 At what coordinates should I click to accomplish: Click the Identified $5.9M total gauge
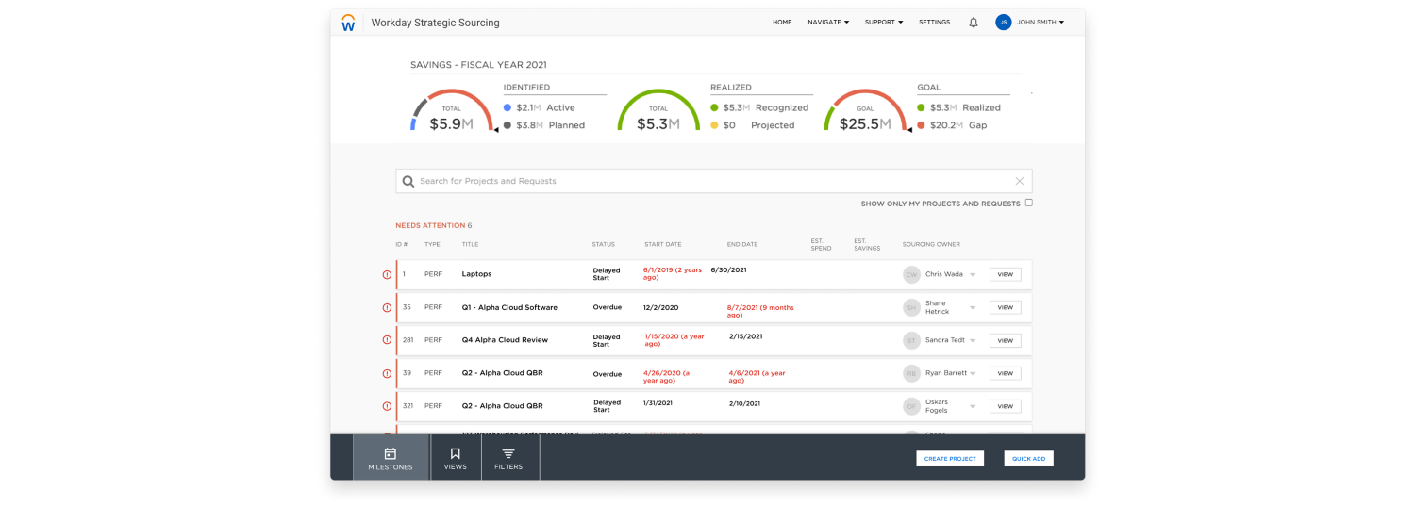coord(452,111)
